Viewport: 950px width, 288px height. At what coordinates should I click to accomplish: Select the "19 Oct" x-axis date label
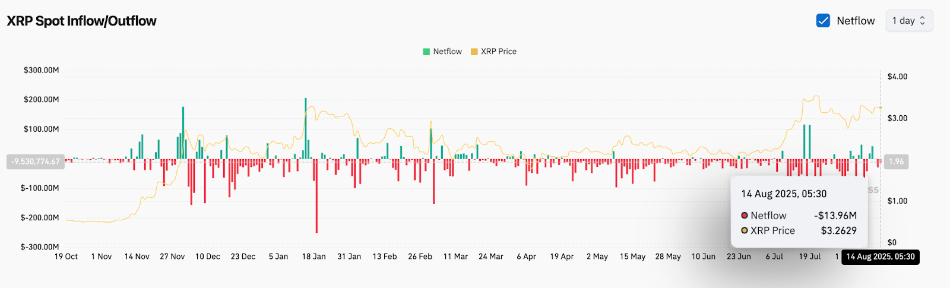tap(66, 257)
